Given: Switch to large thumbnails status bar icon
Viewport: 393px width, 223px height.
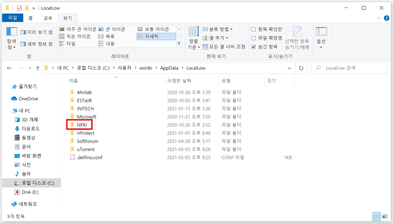Looking at the screenshot, I should [385, 217].
